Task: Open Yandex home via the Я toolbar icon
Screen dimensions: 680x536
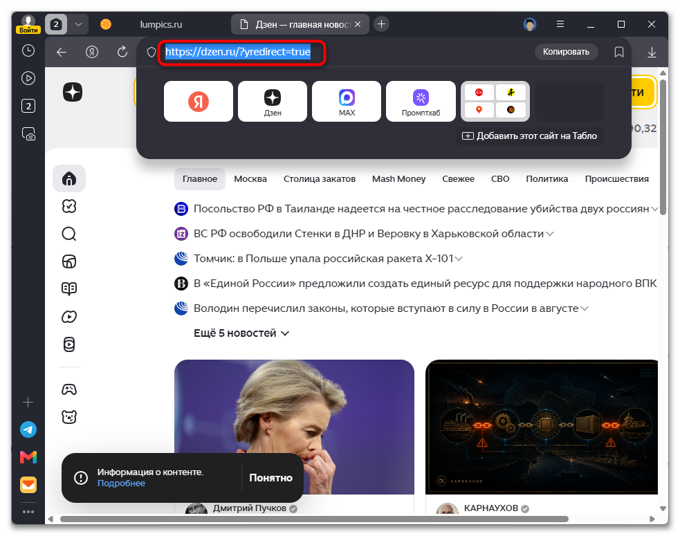Action: (91, 52)
